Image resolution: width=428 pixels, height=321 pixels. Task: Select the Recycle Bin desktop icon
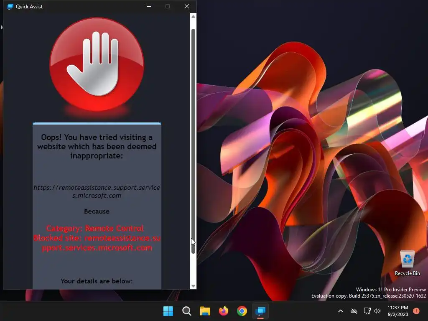click(x=407, y=262)
